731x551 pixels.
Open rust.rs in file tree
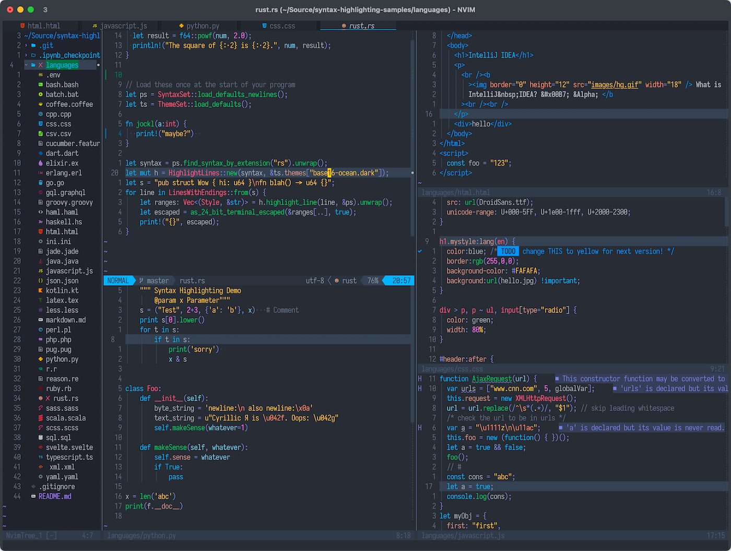[66, 398]
